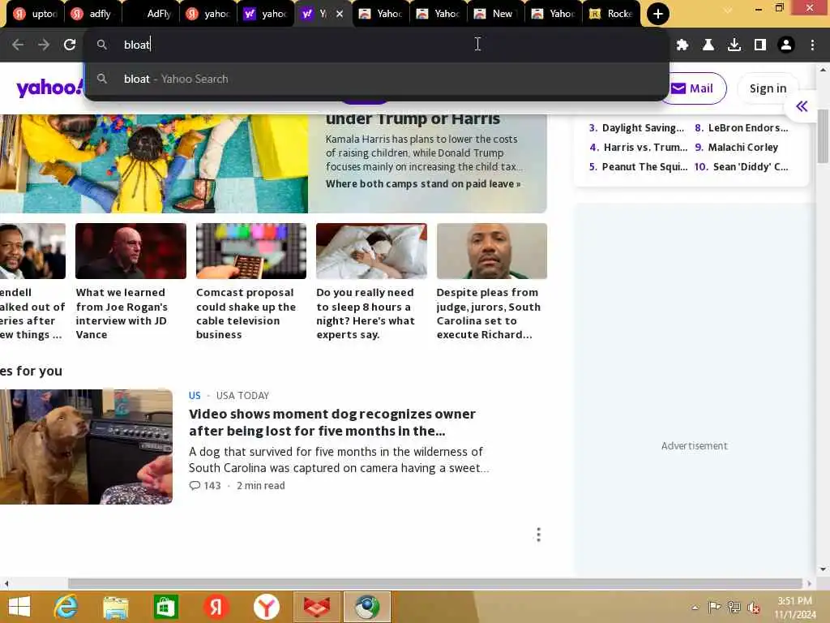Toggle the side panel icon
Image resolution: width=830 pixels, height=623 pixels.
[760, 45]
